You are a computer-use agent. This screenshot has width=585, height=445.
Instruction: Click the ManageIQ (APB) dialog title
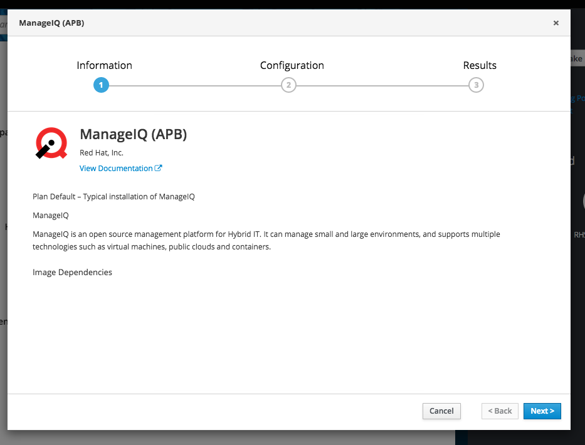(x=51, y=23)
